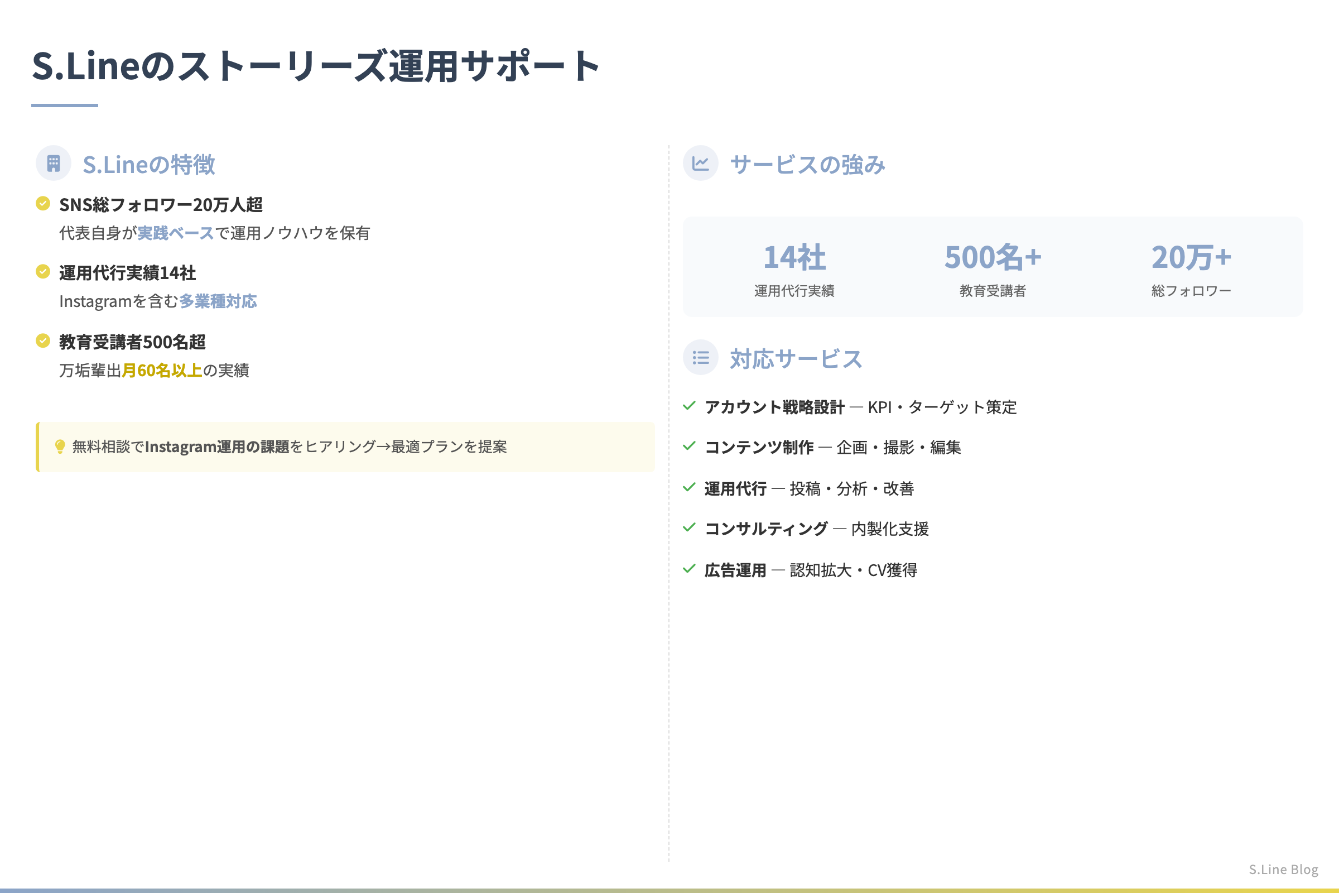The width and height of the screenshot is (1339, 893).
Task: Click the 20万+ statistic number
Action: pos(1191,257)
